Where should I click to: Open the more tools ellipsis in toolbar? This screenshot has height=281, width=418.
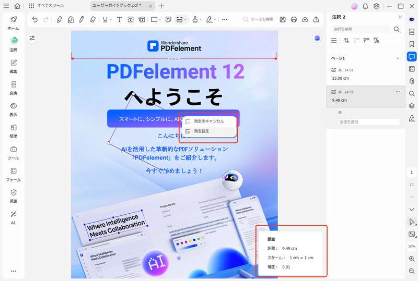tap(225, 19)
